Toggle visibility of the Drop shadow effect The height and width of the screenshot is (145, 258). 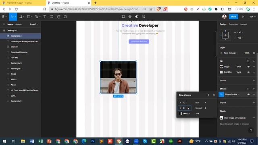point(248,94)
